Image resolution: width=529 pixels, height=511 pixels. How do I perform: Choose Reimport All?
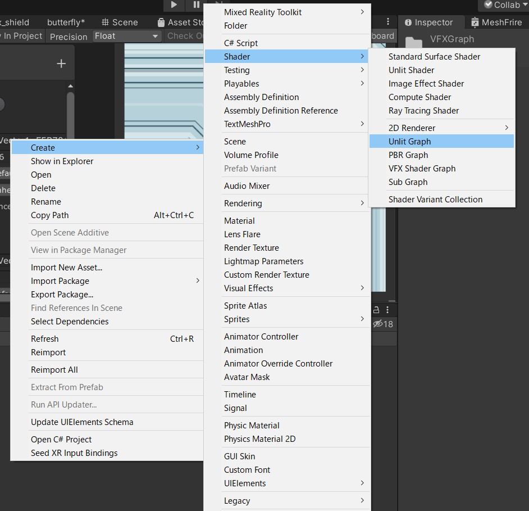coord(107,370)
